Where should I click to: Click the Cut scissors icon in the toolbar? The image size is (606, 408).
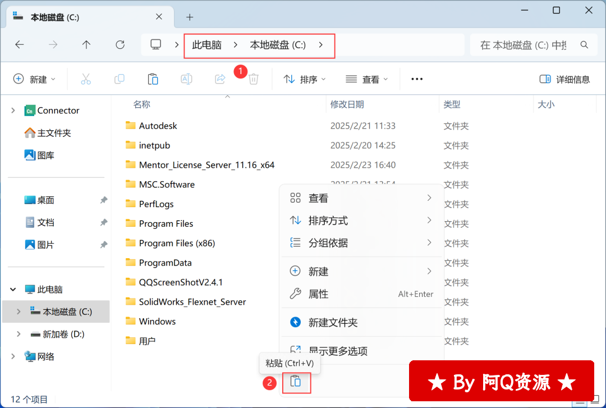click(x=86, y=79)
